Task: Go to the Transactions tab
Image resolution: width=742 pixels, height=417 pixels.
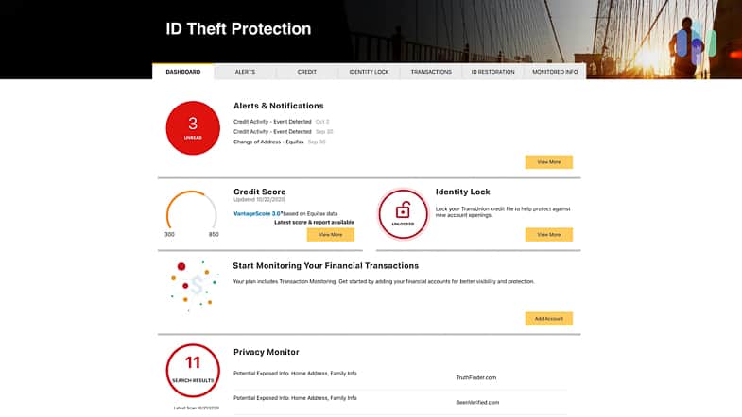Action: click(431, 72)
